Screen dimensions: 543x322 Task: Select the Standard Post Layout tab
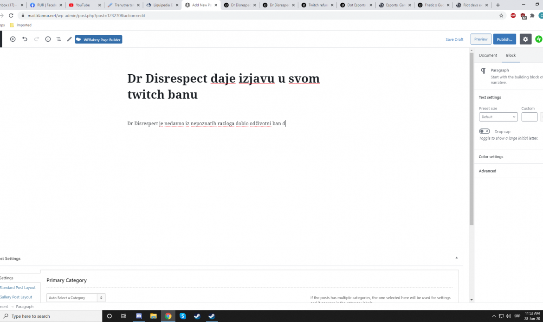point(18,288)
